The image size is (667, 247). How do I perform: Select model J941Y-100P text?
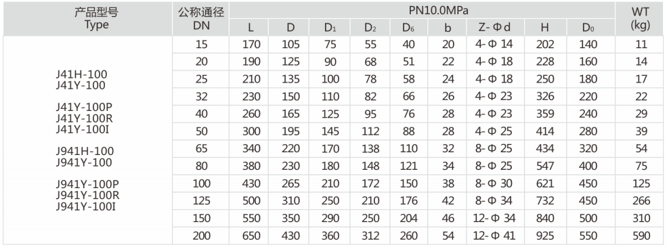tap(87, 185)
